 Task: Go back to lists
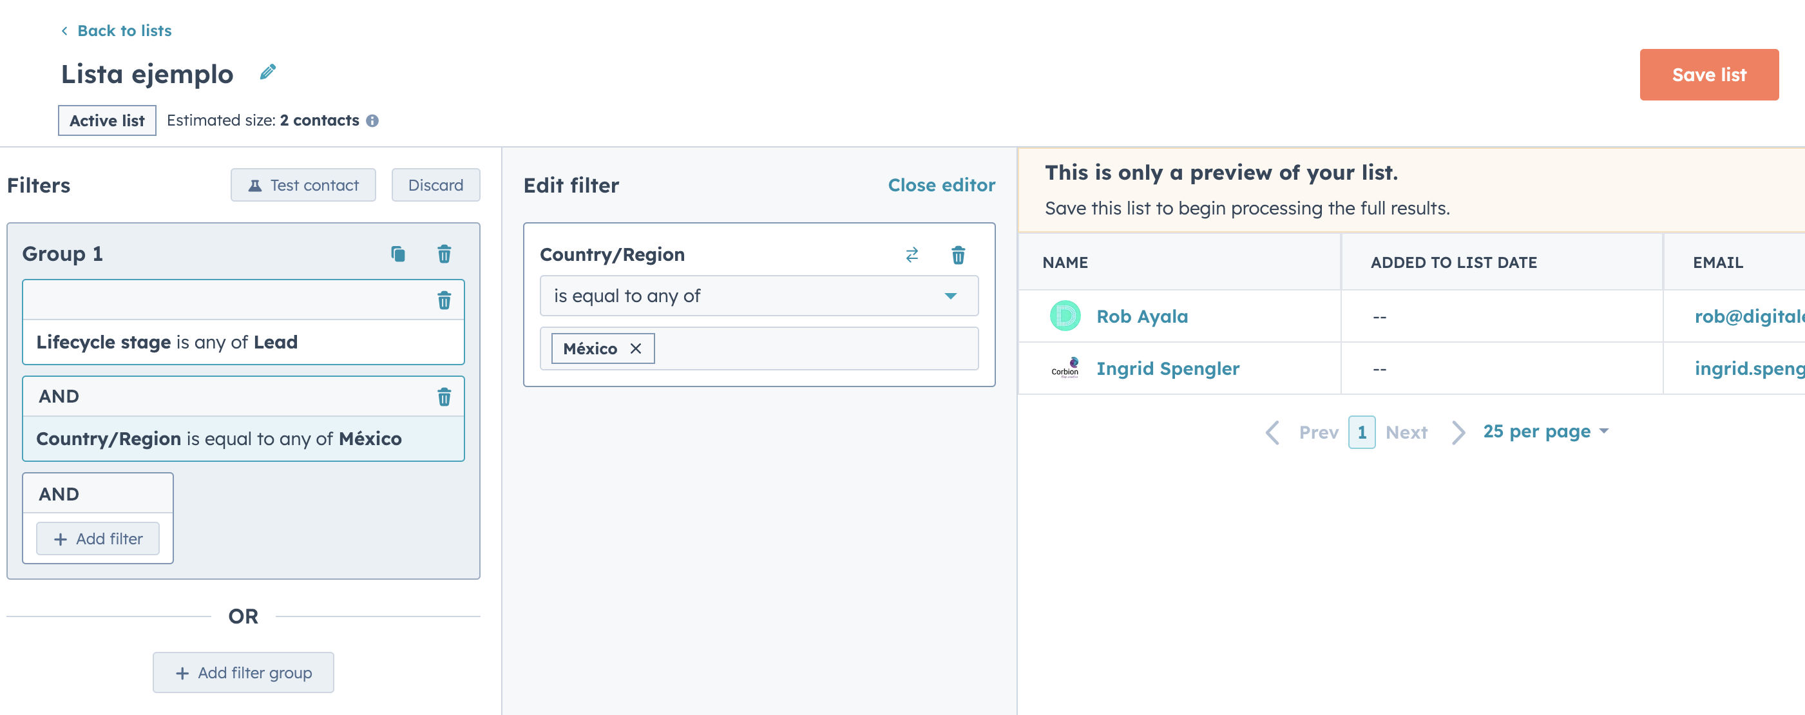(117, 31)
